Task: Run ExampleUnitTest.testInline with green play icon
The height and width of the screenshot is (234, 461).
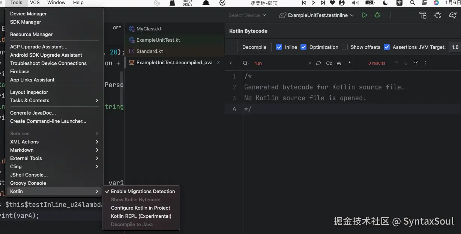Action: (x=365, y=15)
